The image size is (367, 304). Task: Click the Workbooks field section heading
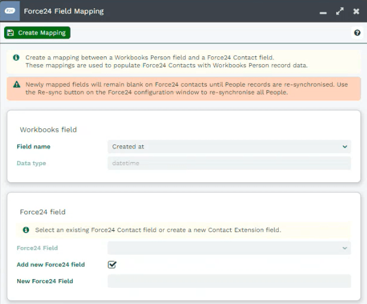(x=49, y=129)
